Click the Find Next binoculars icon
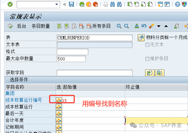Image resolution: width=188 pixels, height=133 pixels. point(119,4)
